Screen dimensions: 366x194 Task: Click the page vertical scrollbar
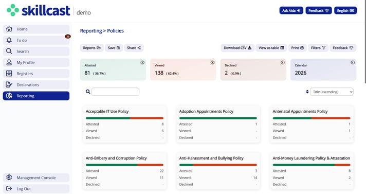365,42
